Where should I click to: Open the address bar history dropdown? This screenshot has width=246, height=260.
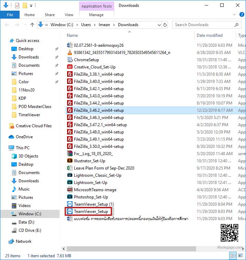point(159,25)
